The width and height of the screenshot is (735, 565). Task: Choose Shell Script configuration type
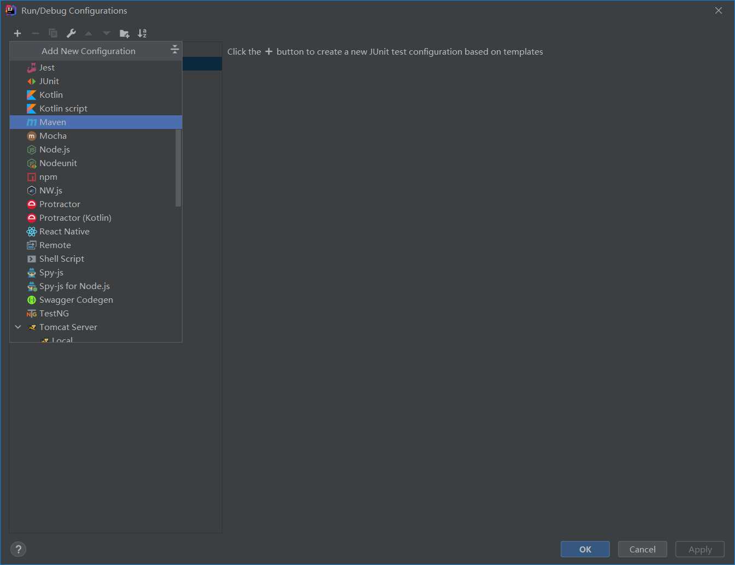click(96, 259)
